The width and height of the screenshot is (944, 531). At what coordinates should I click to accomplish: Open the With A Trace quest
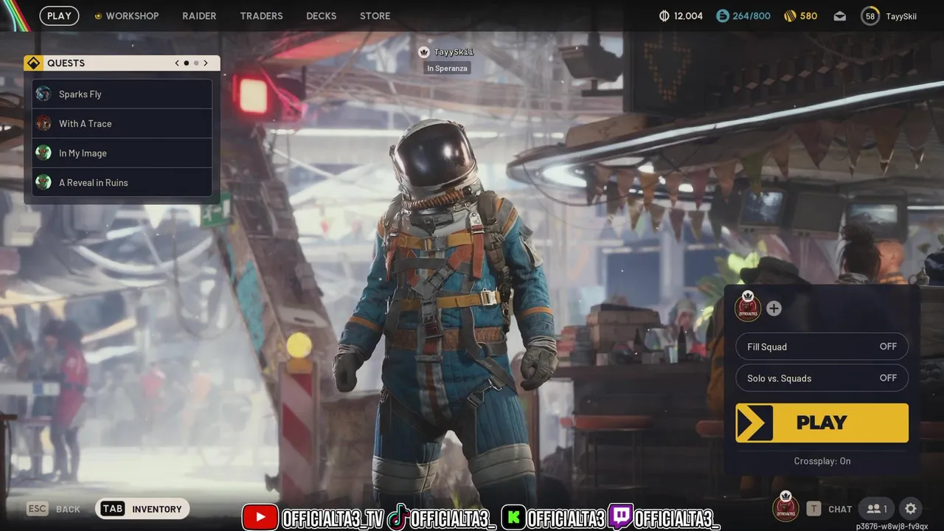pyautogui.click(x=122, y=123)
